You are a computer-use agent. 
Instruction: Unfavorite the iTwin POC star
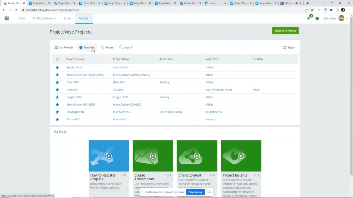pos(57,82)
